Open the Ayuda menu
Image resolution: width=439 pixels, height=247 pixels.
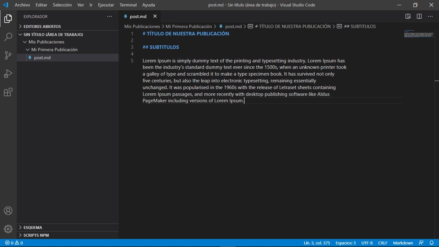point(148,5)
